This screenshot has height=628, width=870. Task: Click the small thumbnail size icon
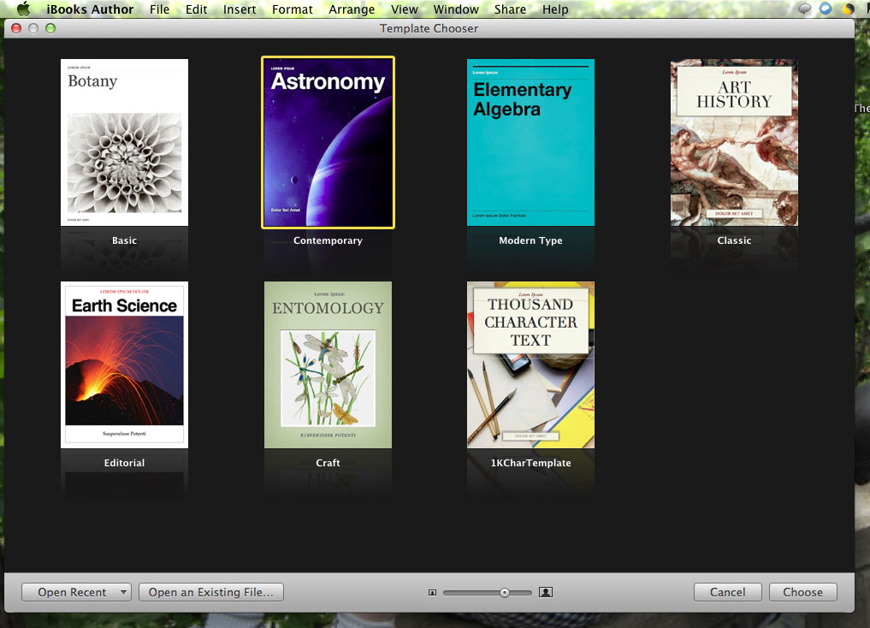[x=432, y=593]
